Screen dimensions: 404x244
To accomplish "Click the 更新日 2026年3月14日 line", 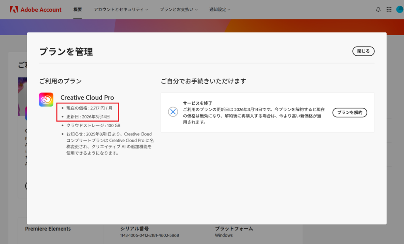I will pos(88,117).
